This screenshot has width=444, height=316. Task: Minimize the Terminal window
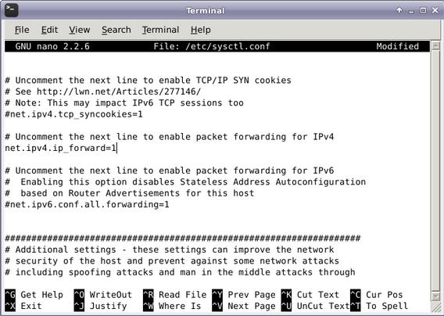point(411,11)
